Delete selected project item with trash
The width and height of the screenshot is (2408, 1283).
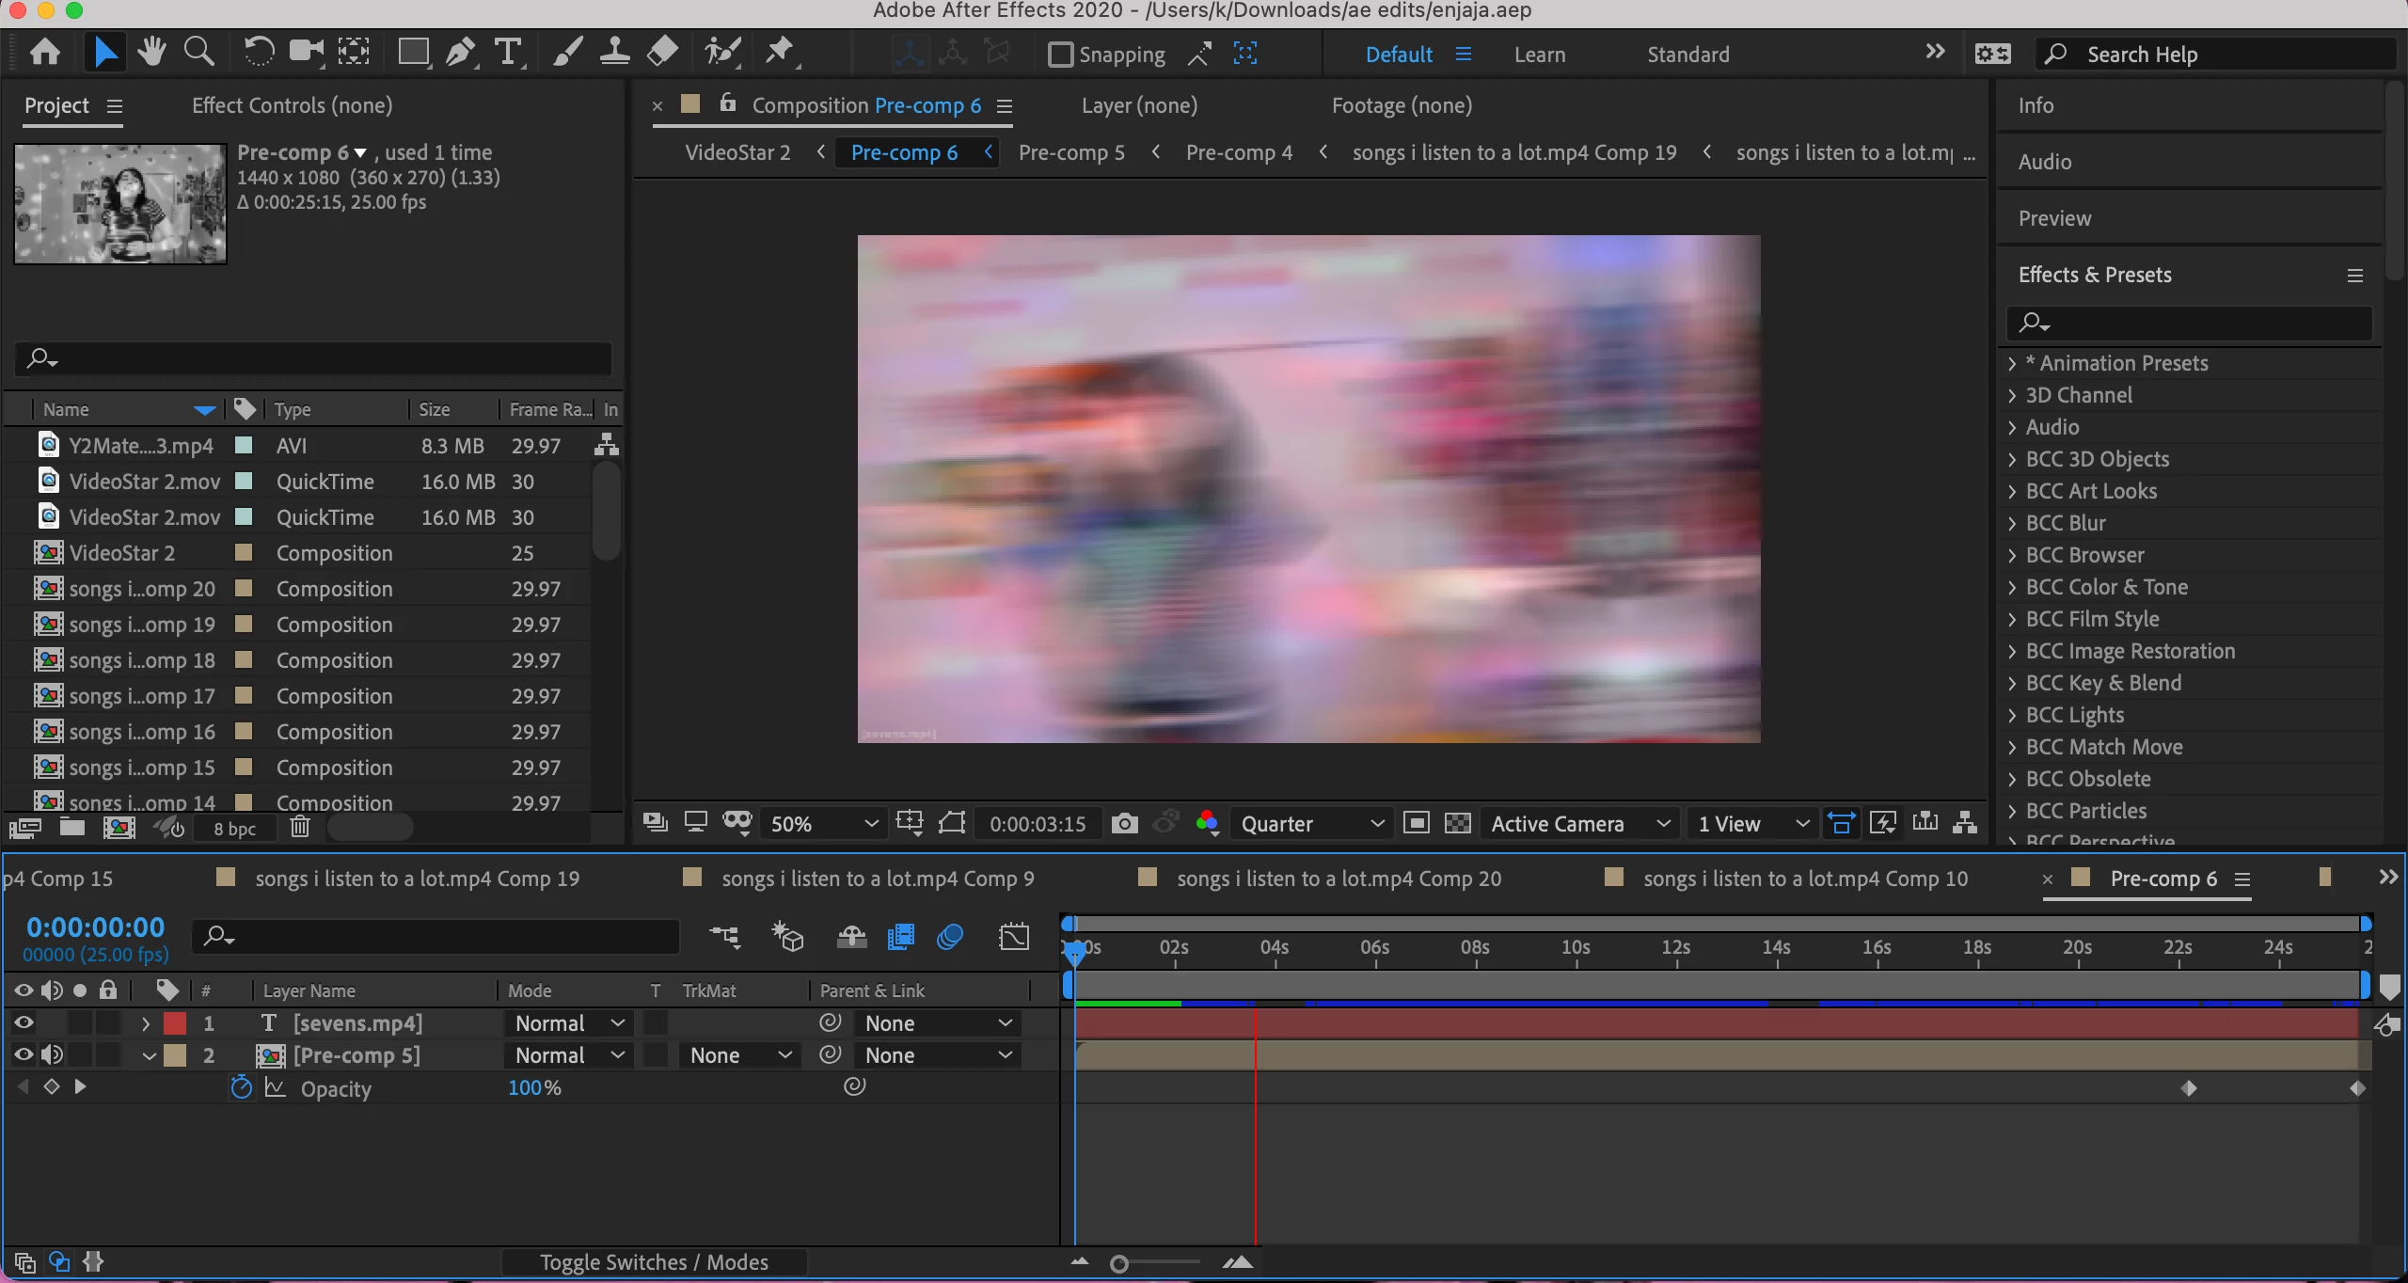[299, 828]
